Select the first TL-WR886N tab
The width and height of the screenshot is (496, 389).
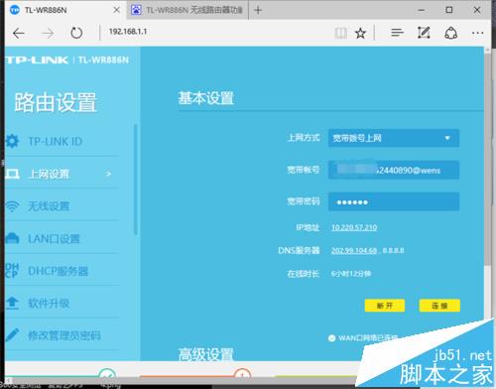[65, 10]
